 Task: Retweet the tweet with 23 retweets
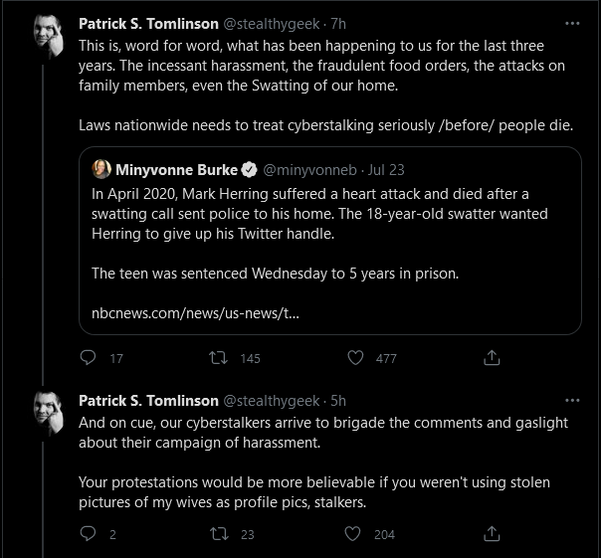(x=219, y=534)
